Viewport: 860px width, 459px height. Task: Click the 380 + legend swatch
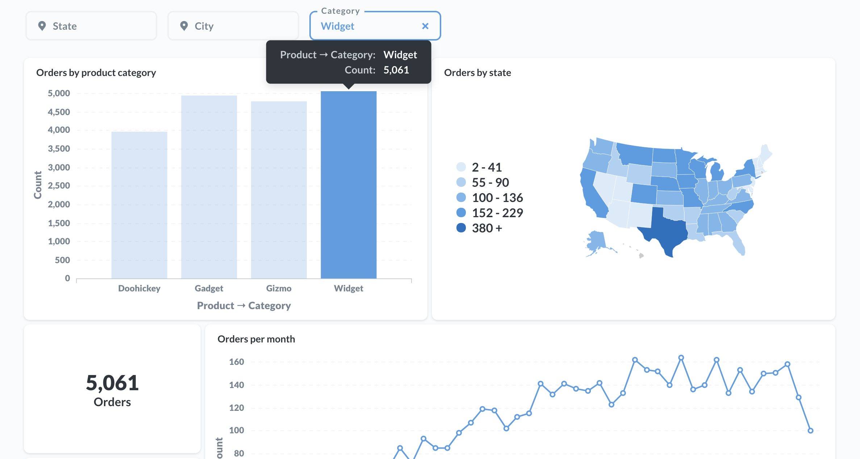(461, 228)
